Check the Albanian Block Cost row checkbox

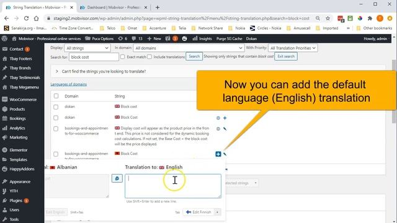(x=56, y=154)
